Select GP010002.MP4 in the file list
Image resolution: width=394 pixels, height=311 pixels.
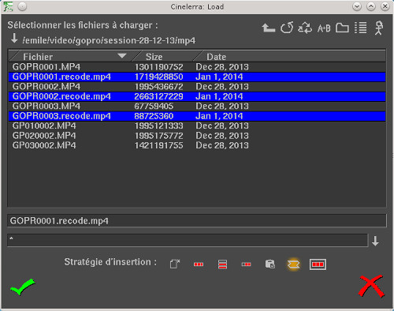click(197, 126)
